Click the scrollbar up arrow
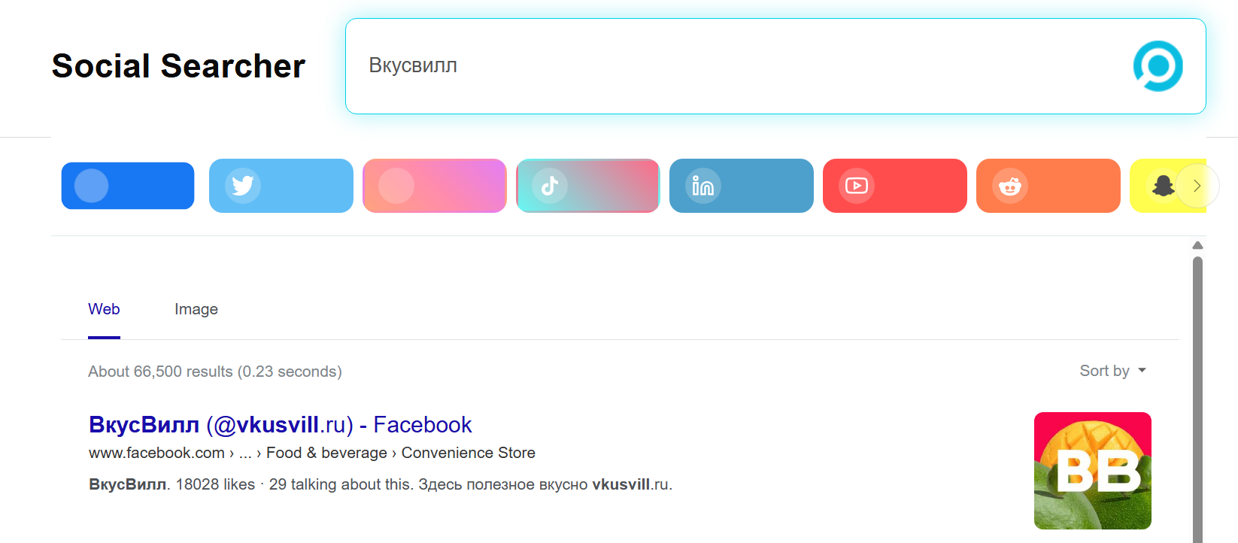Image resolution: width=1238 pixels, height=543 pixels. (1198, 245)
